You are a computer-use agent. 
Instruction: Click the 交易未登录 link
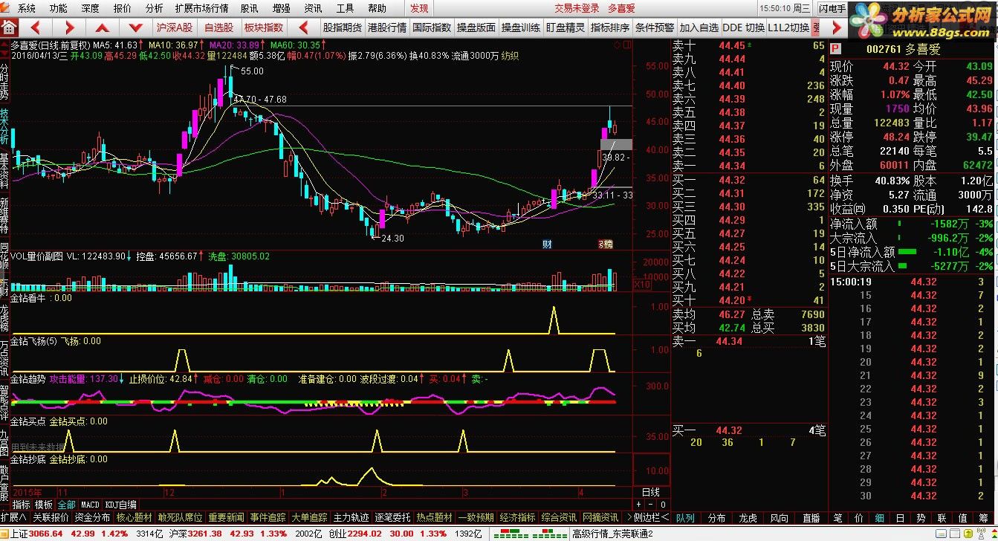577,8
